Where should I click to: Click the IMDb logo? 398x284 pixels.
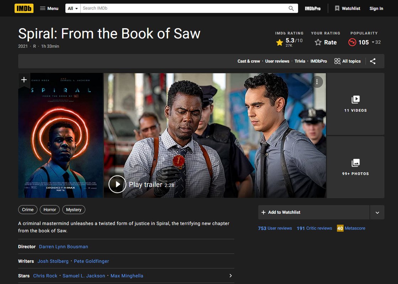tap(24, 9)
